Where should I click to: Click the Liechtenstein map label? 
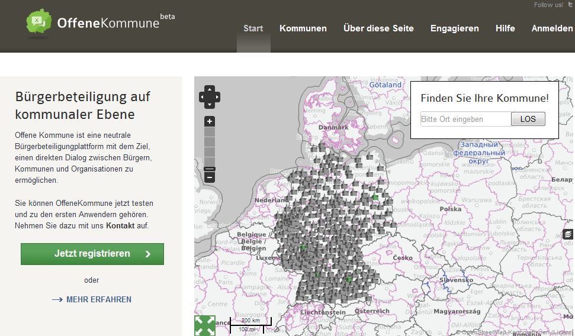pyautogui.click(x=323, y=312)
